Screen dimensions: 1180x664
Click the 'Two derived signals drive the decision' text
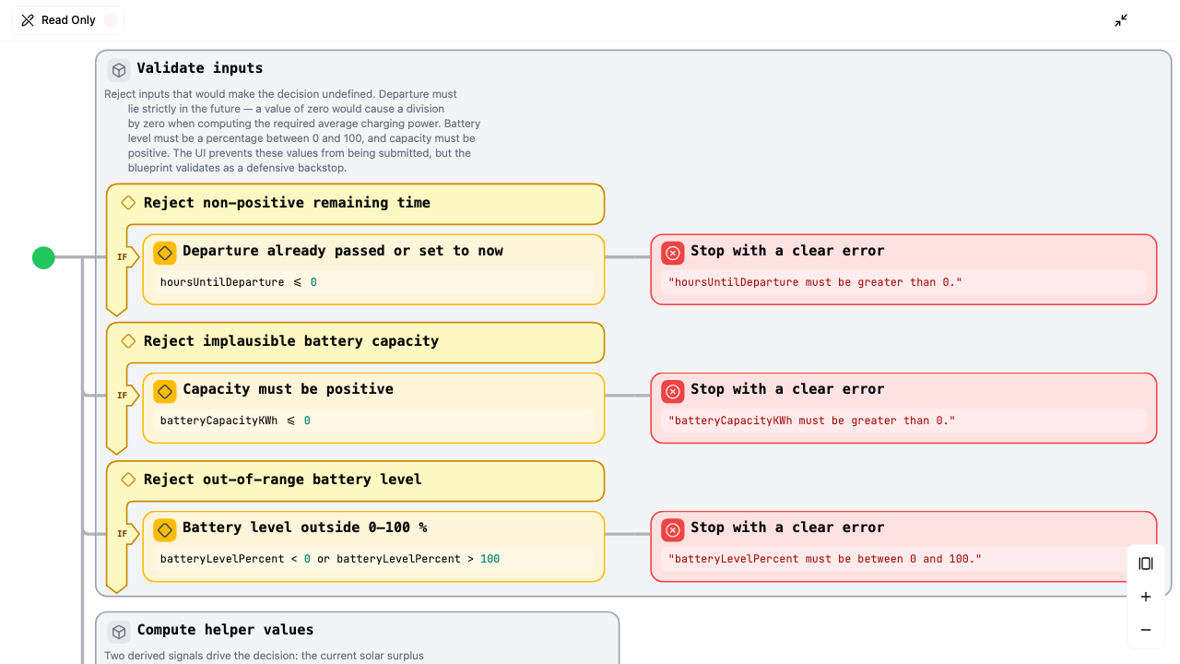coord(265,656)
